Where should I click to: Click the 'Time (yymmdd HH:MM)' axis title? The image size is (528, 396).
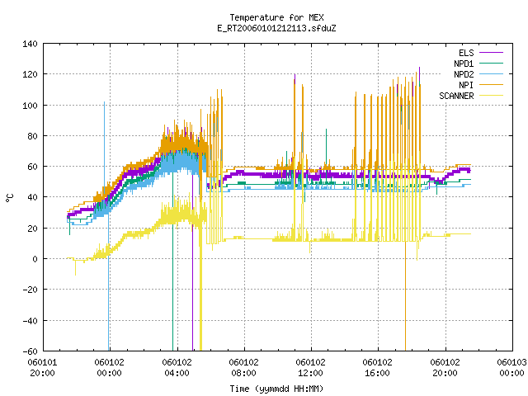click(276, 389)
